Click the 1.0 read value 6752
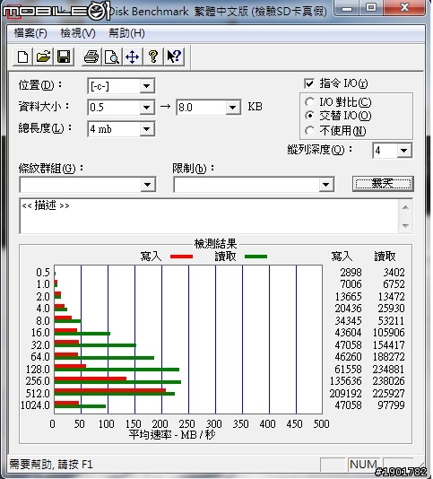Image resolution: width=433 pixels, height=479 pixels. point(394,283)
